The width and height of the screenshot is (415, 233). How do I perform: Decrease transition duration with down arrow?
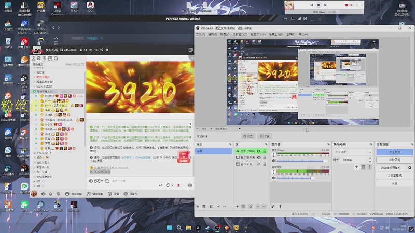click(x=370, y=162)
